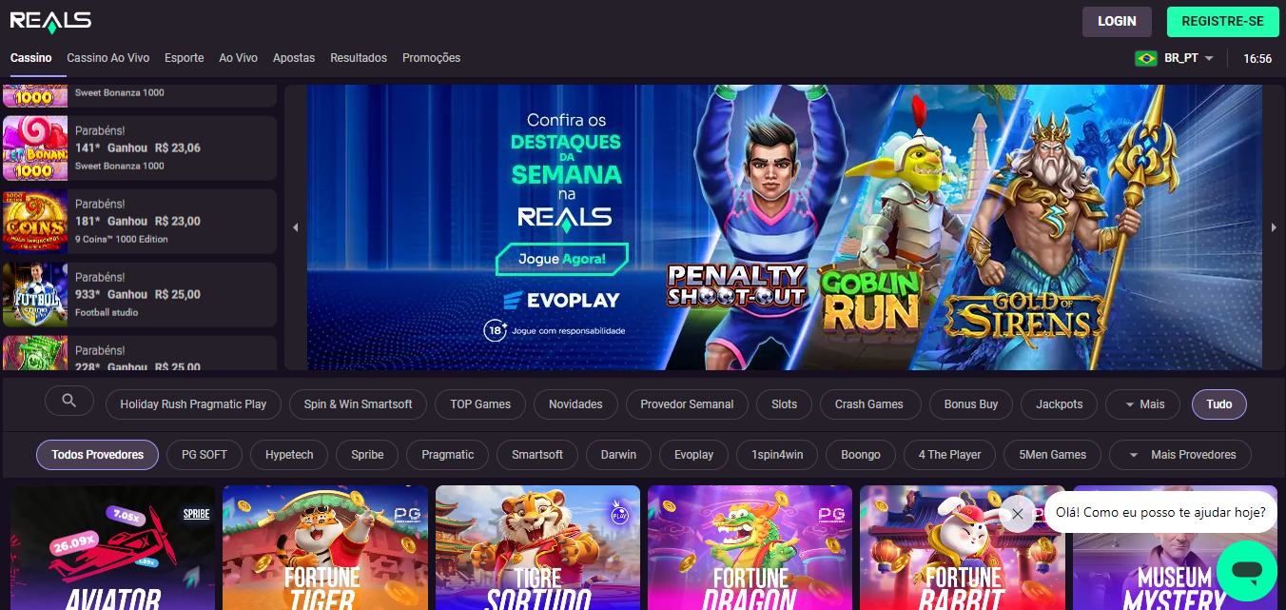Click the LOGIN button
1286x610 pixels.
pos(1117,21)
